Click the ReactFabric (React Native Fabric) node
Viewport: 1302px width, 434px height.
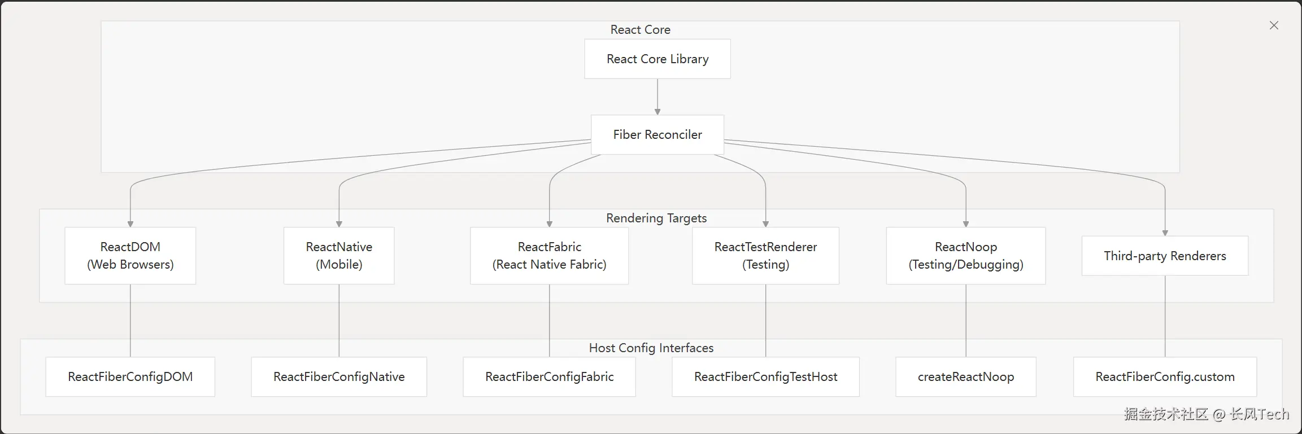[x=549, y=256]
